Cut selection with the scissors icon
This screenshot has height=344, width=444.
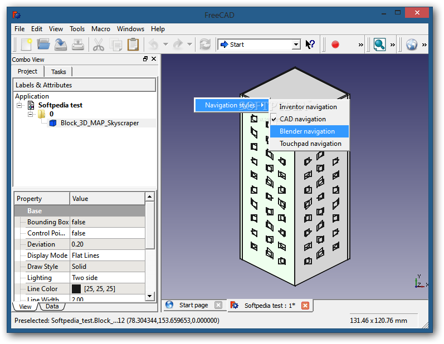coord(98,45)
